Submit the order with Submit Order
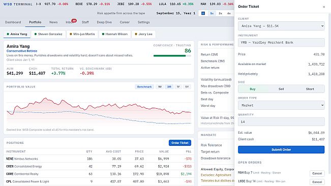 coord(281,149)
